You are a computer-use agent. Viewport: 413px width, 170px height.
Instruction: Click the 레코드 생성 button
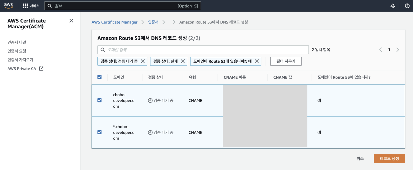[x=389, y=158]
